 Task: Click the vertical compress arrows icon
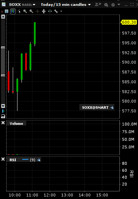[50, 11]
